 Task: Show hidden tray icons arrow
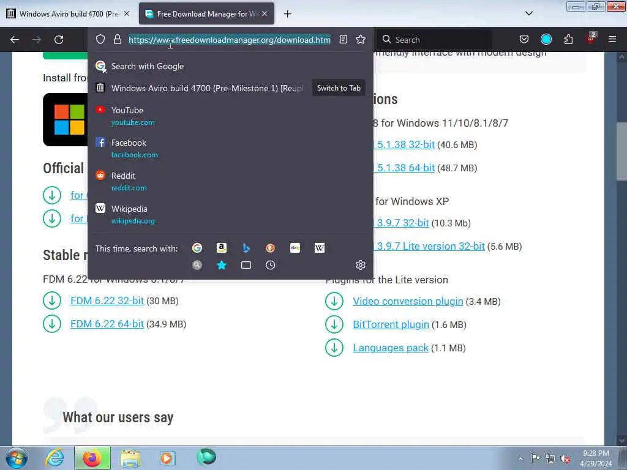520,458
